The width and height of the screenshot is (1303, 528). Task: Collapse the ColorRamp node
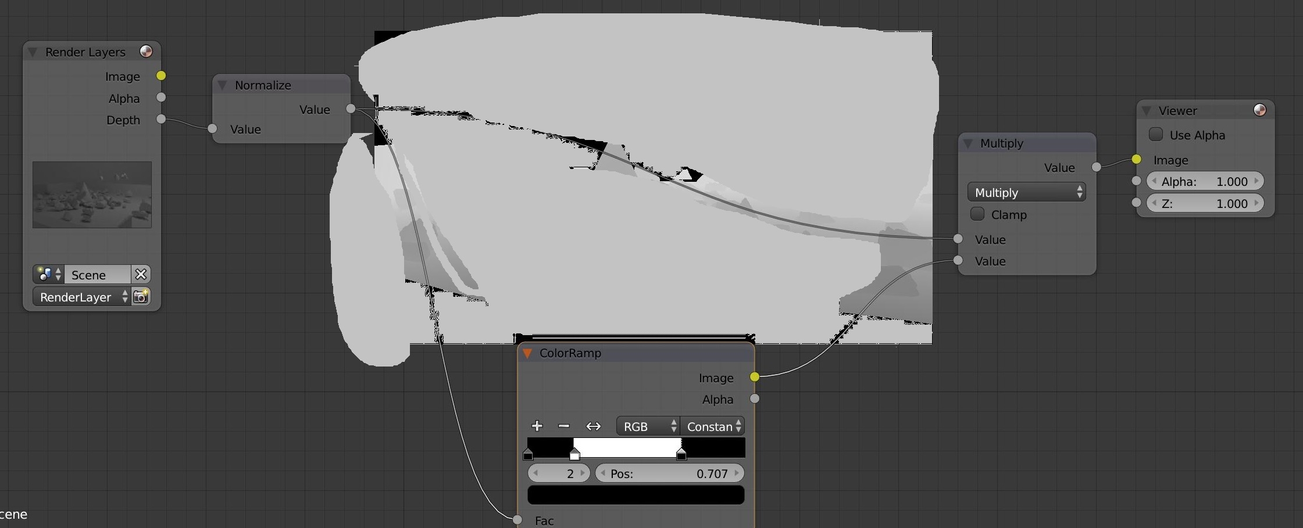click(x=527, y=353)
